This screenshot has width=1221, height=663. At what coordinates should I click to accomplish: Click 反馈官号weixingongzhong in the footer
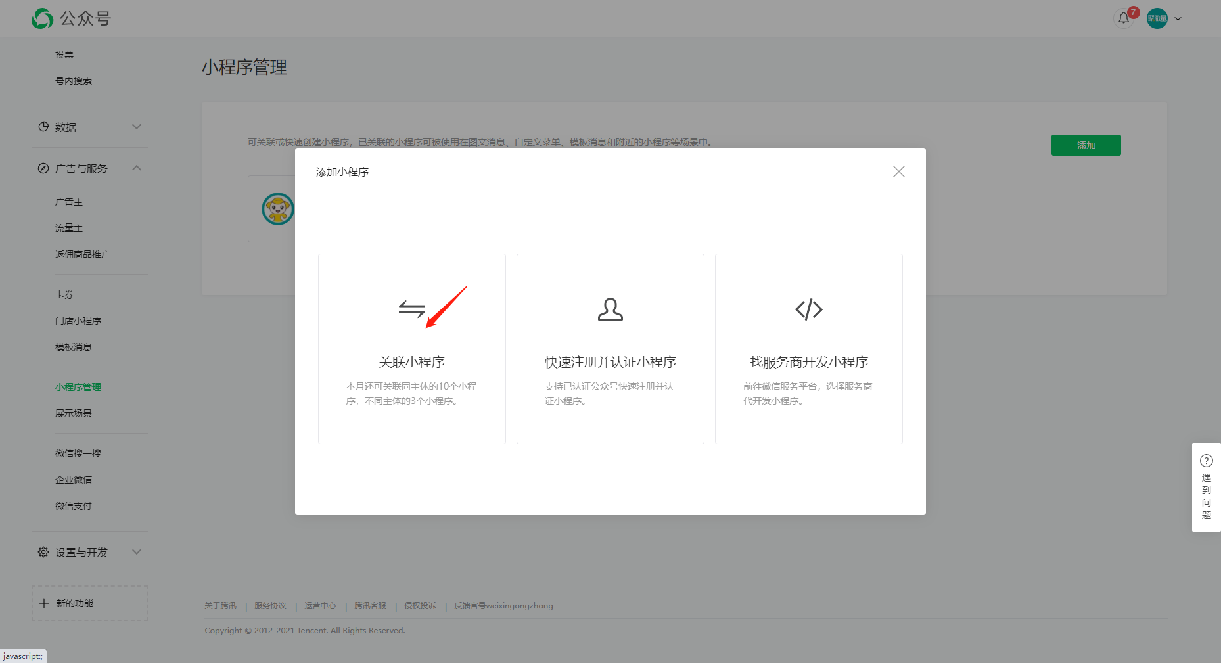(x=503, y=606)
